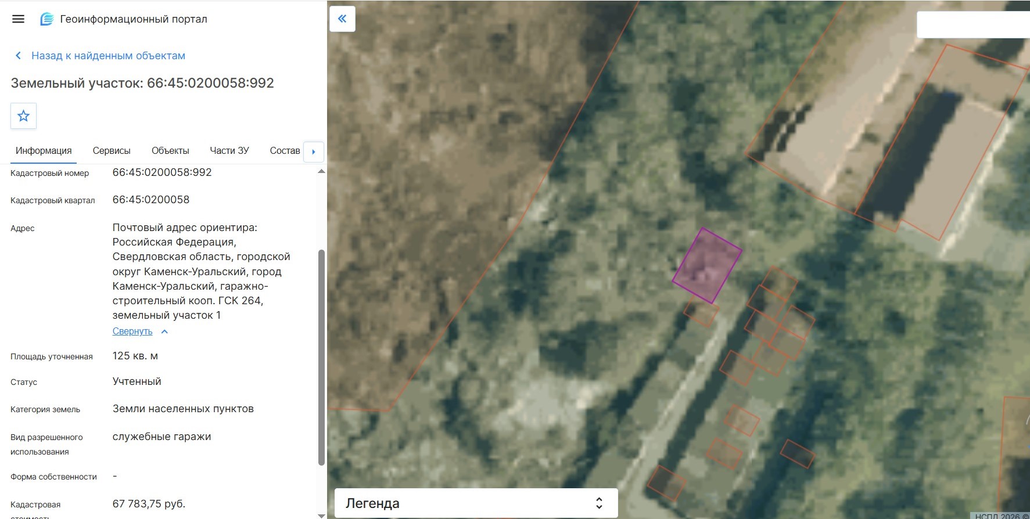Click the Геоинформационный портал logo icon
This screenshot has width=1030, height=519.
[46, 19]
